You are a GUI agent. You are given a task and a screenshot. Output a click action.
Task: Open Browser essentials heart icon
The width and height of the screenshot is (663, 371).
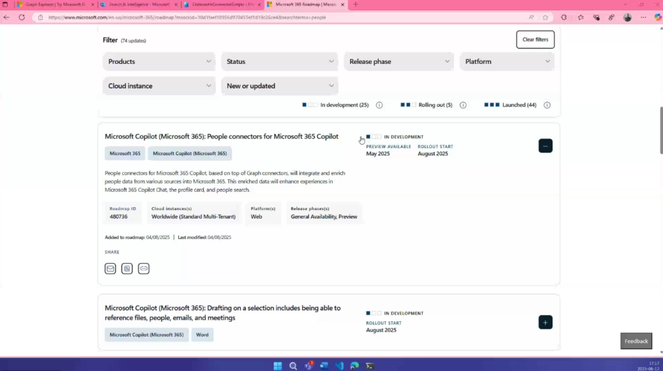[x=596, y=17]
